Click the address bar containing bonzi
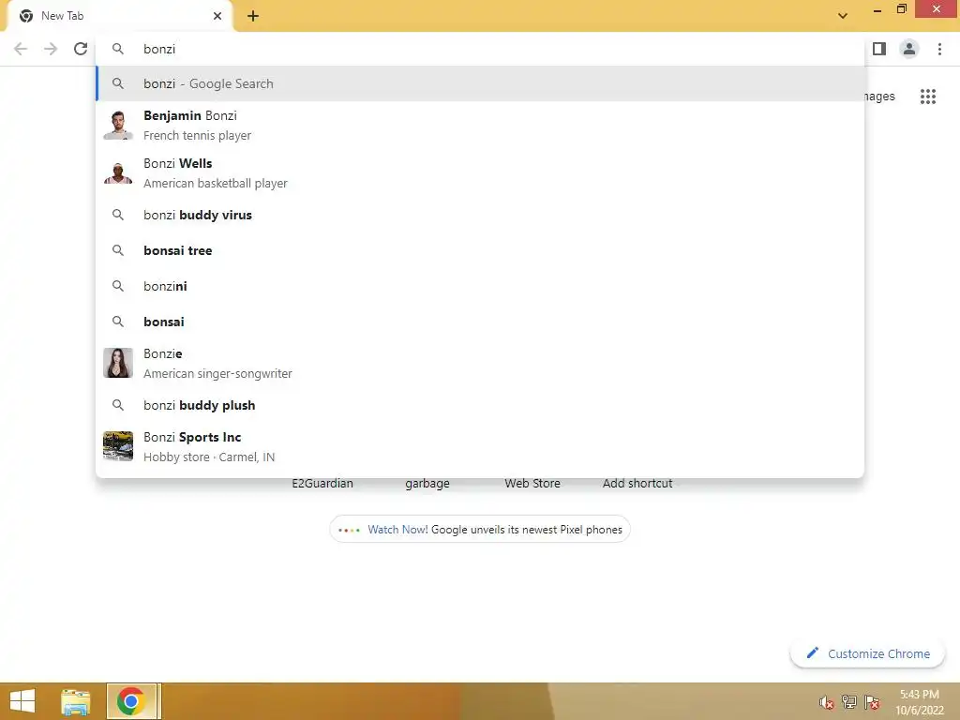This screenshot has width=960, height=720. 480,49
